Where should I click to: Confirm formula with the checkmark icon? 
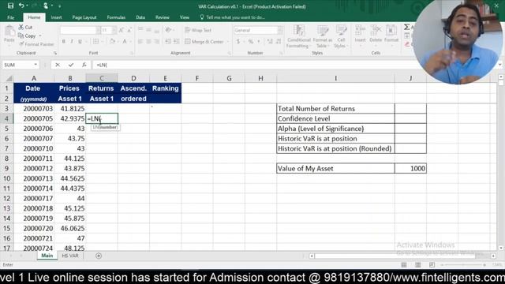click(71, 65)
